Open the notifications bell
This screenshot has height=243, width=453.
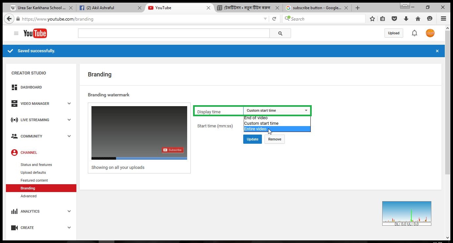[414, 33]
